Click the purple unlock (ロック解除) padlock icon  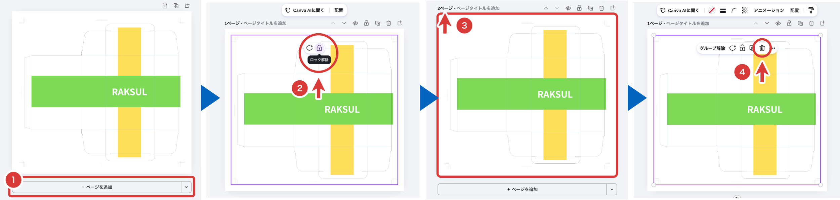coord(319,48)
